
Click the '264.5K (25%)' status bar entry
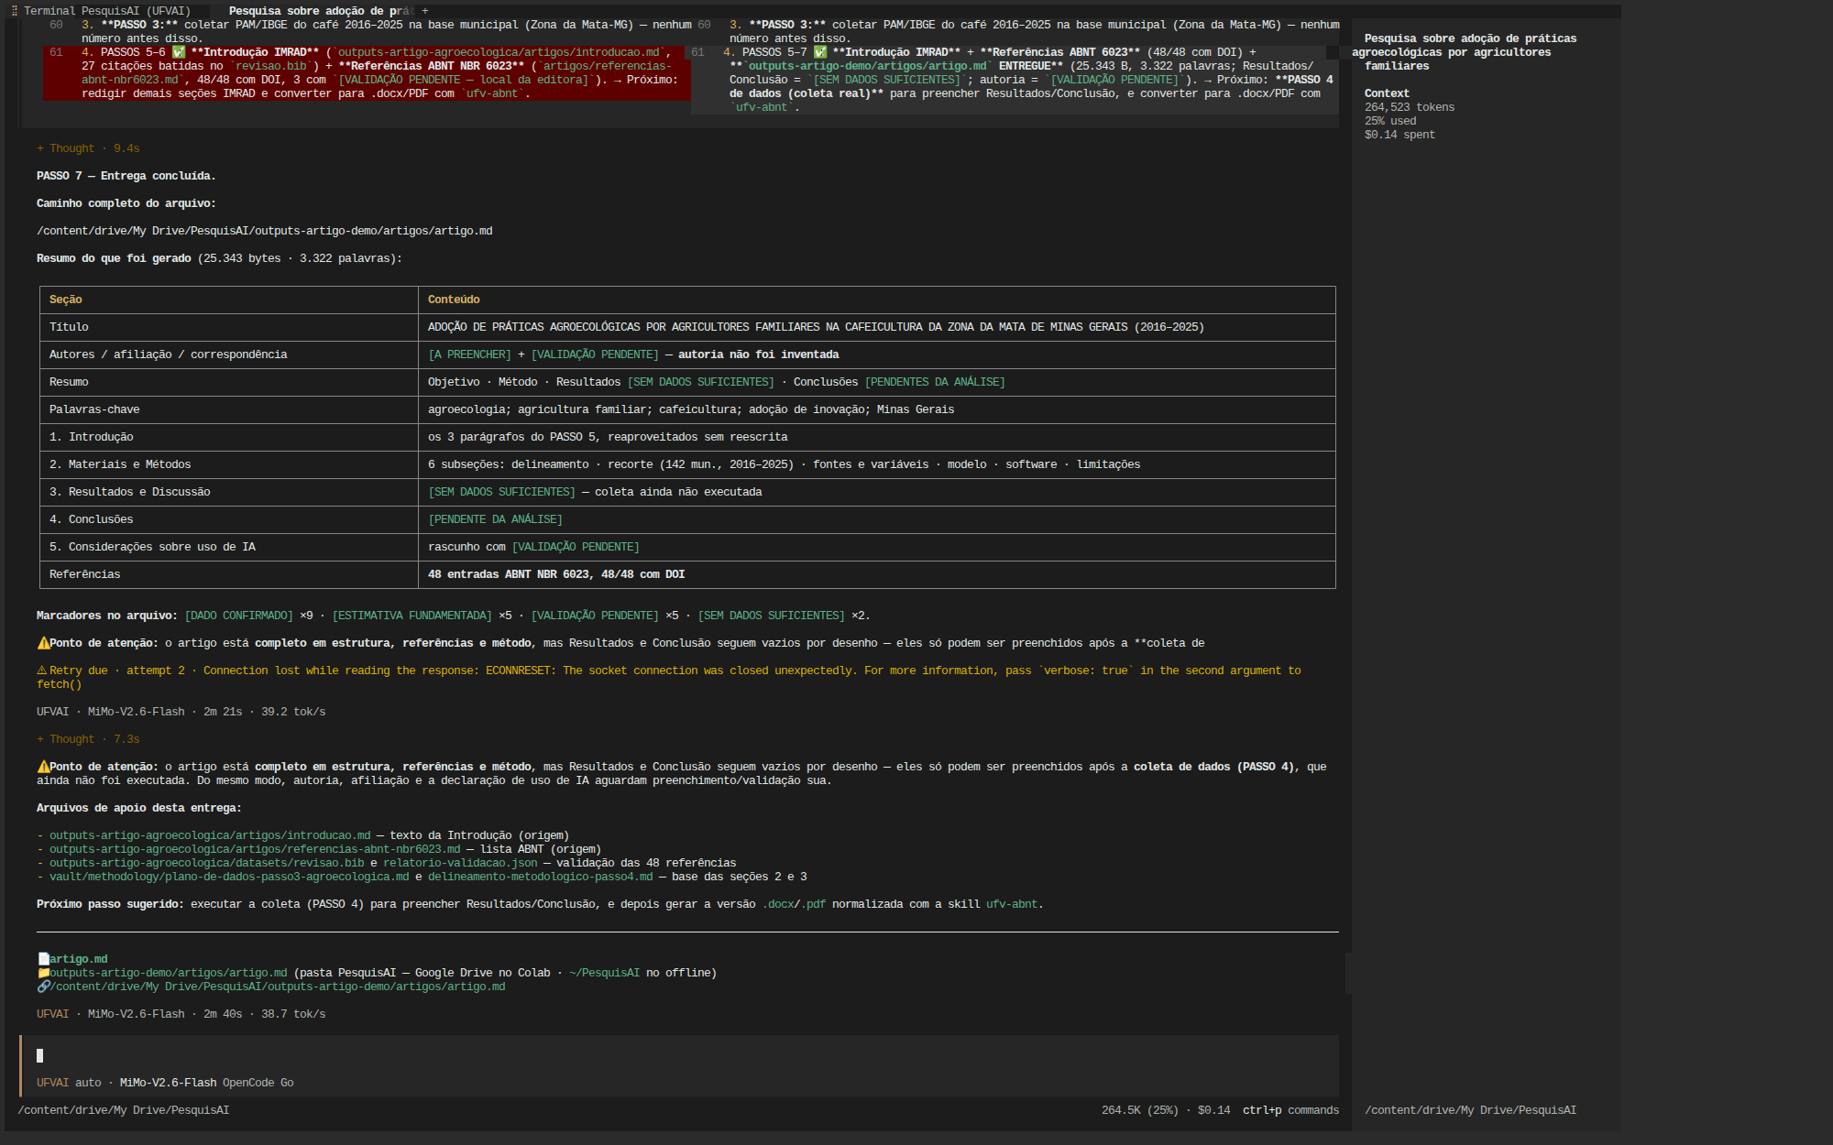(1140, 1110)
